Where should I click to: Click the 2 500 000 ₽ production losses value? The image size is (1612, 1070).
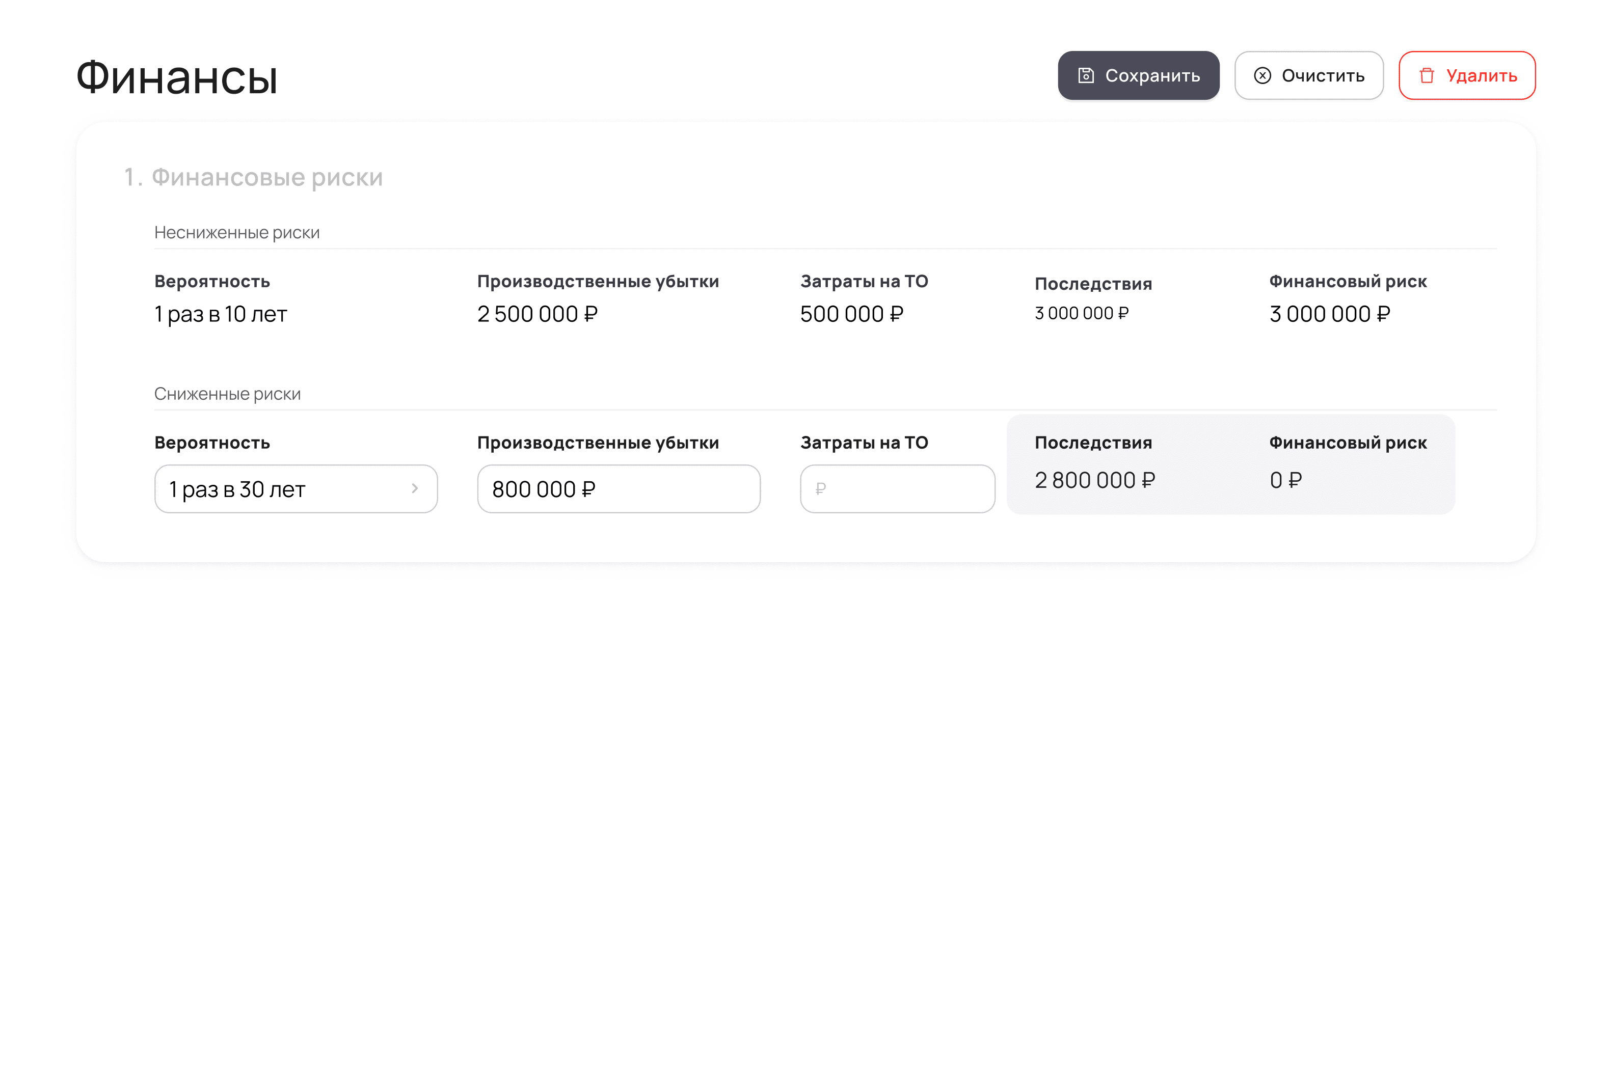tap(537, 315)
